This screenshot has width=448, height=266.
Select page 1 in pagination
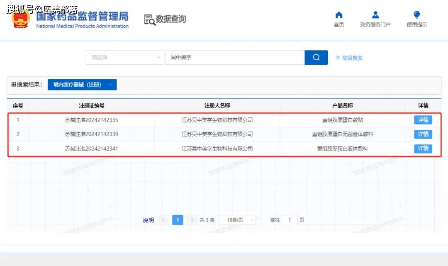(x=178, y=220)
